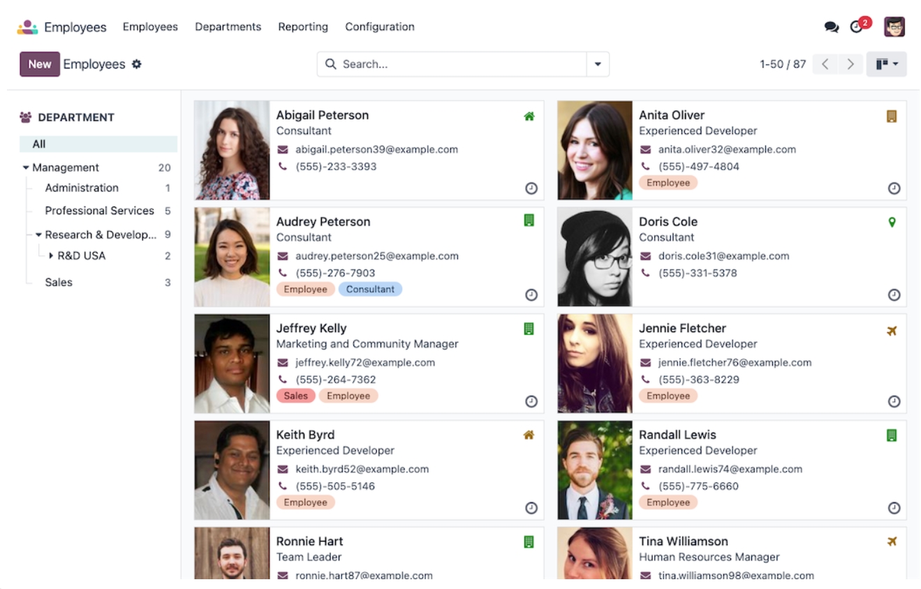
Task: Open the Configuration menu
Action: coord(379,27)
